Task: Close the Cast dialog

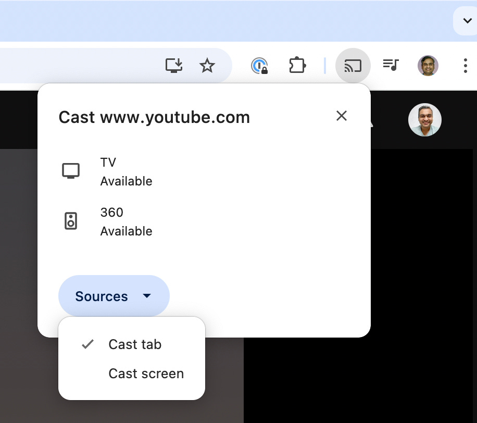Action: coord(342,116)
